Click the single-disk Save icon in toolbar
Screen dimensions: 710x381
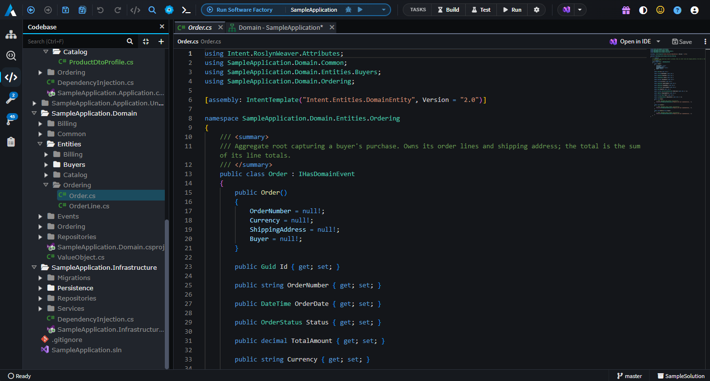tap(66, 10)
